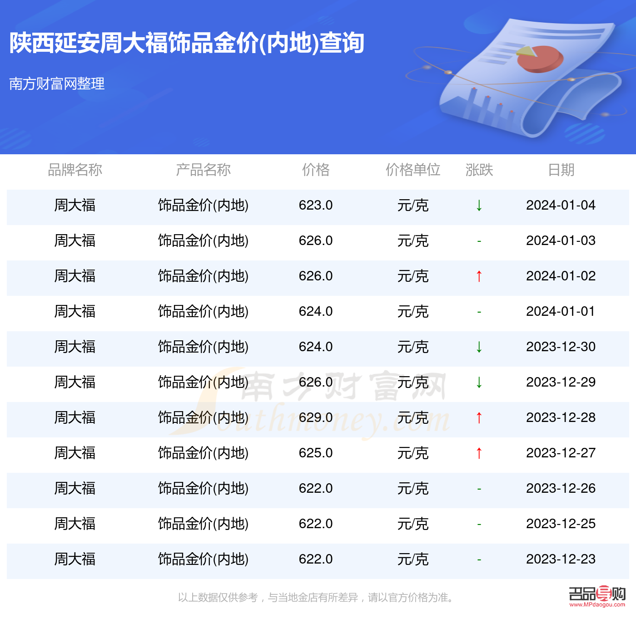Select the price 622.0 for 2023-12-26

(x=316, y=489)
